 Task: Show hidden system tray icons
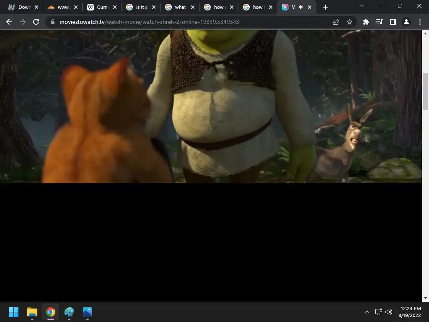pyautogui.click(x=367, y=312)
